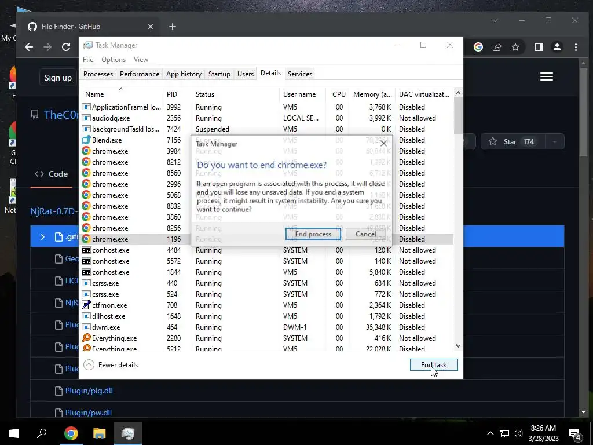
Task: Switch to the Users tab
Action: (246, 74)
